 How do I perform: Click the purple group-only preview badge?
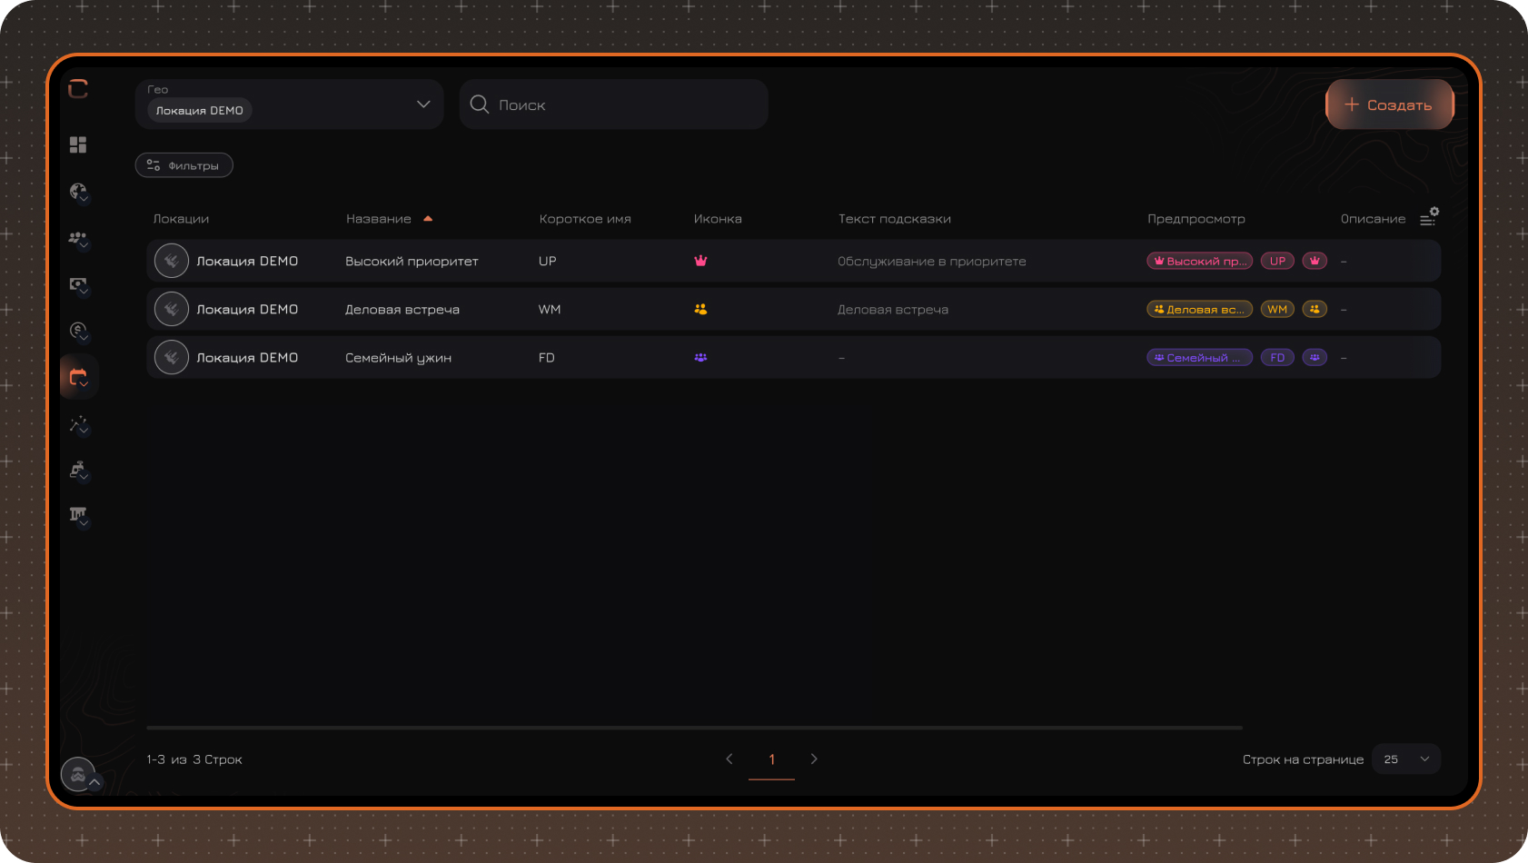pyautogui.click(x=1315, y=357)
